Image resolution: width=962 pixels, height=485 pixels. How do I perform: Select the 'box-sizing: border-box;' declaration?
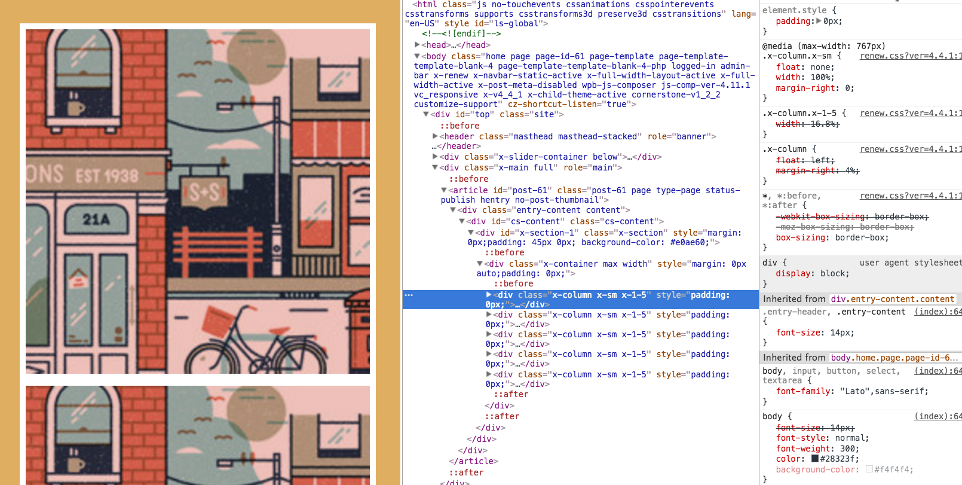832,237
